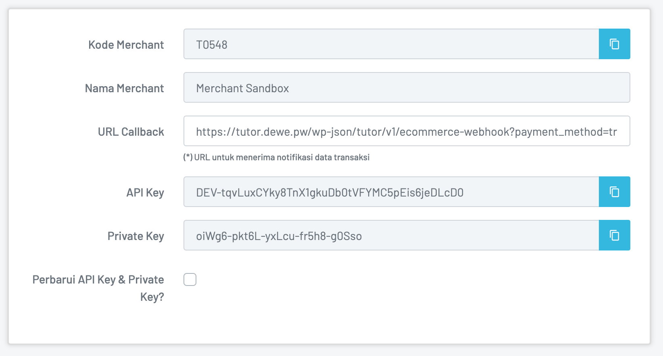663x356 pixels.
Task: Click the "URL Callback" label
Action: pyautogui.click(x=131, y=132)
